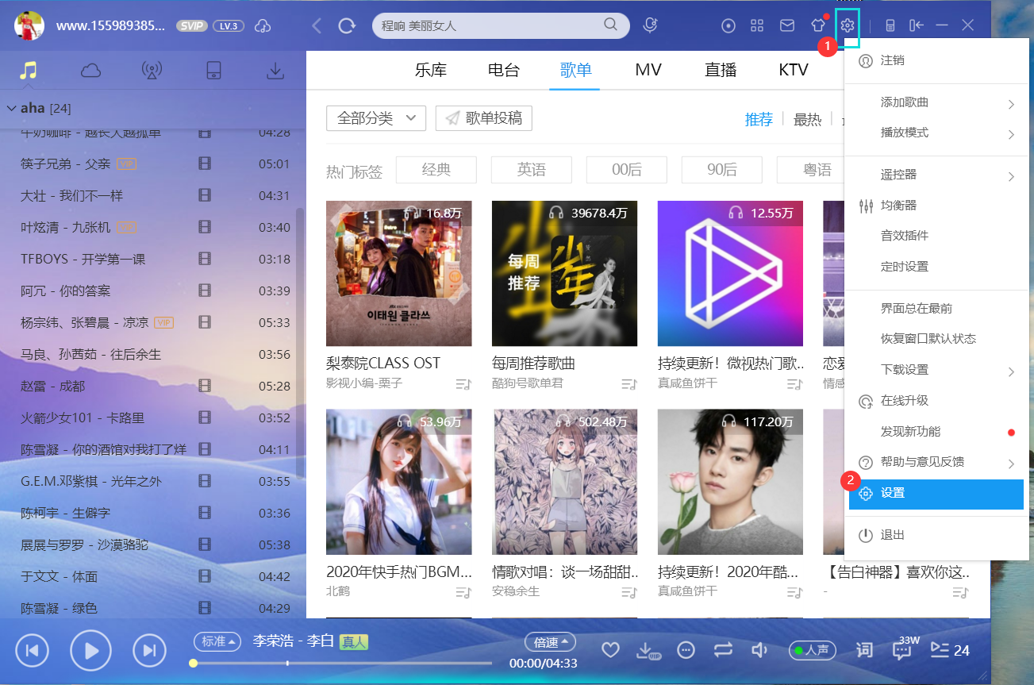Sort playlists by 最热

pyautogui.click(x=807, y=119)
